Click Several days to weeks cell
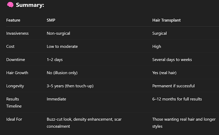 pyautogui.click(x=172, y=60)
